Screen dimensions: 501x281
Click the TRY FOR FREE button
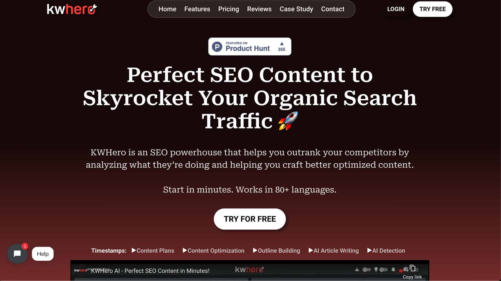pos(250,219)
